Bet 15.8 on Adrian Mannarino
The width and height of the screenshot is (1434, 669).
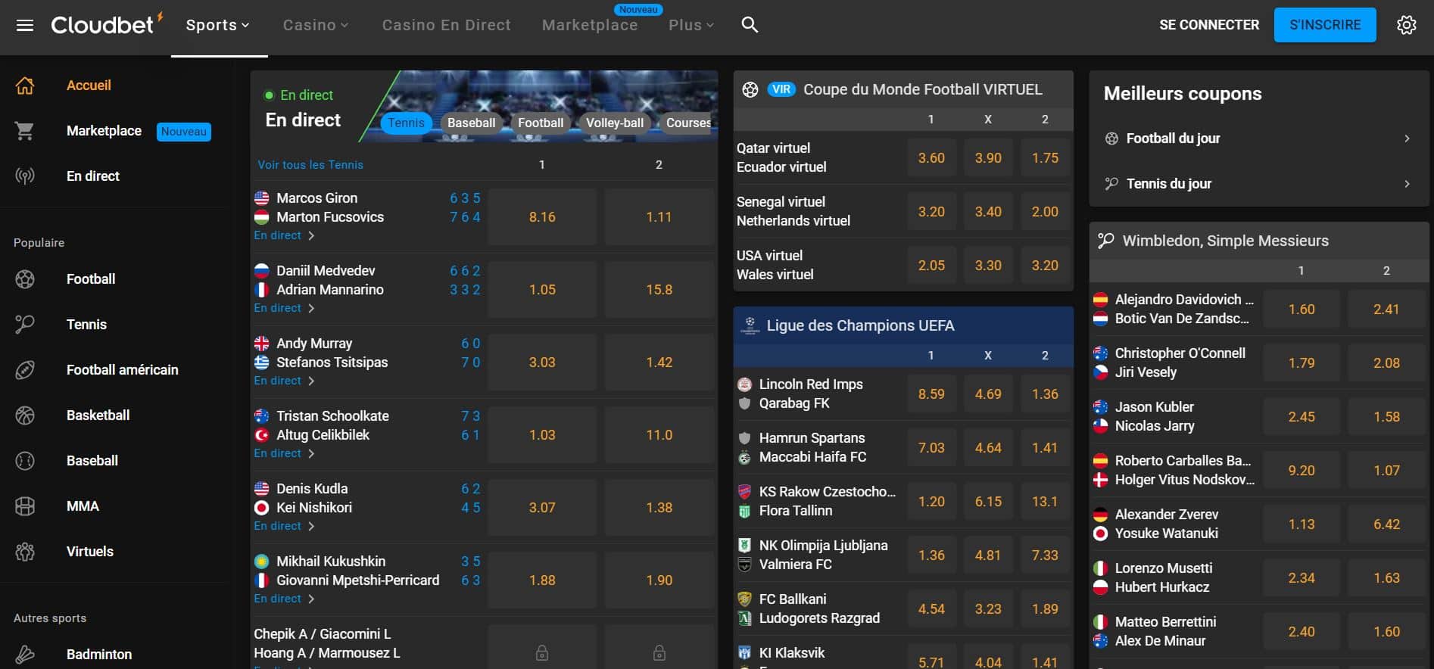pyautogui.click(x=659, y=289)
